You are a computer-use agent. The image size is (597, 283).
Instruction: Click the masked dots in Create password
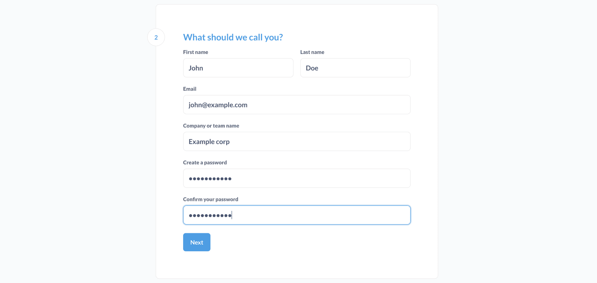tap(210, 179)
